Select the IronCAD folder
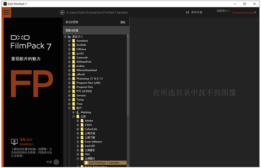Viewport: 261px width, 168px height. coord(90,146)
